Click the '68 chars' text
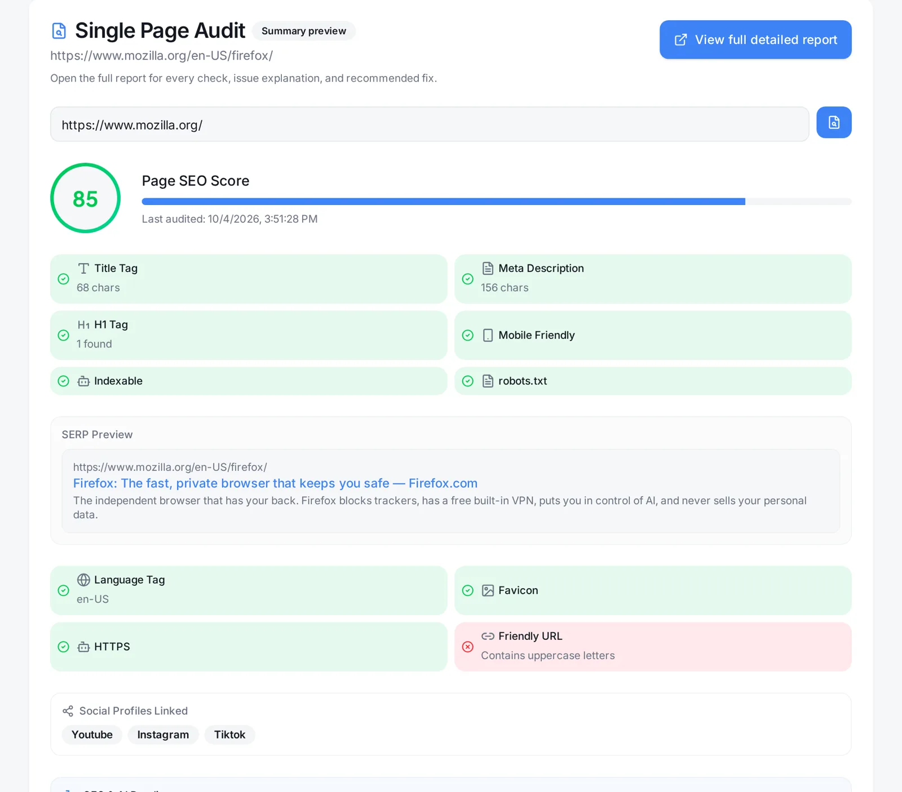902x792 pixels. 98,288
